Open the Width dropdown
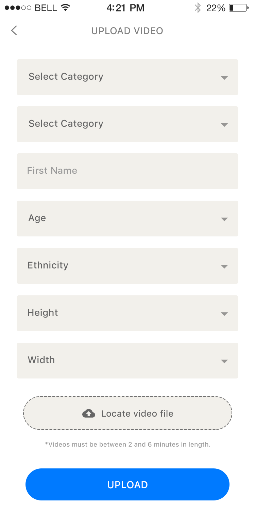Image resolution: width=255 pixels, height=511 pixels. (128, 360)
